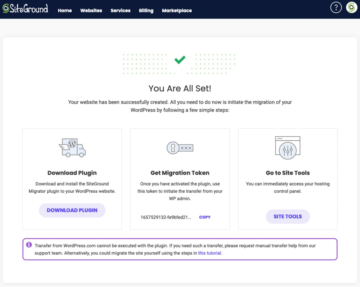Open the Marketplace menu item

pyautogui.click(x=177, y=11)
